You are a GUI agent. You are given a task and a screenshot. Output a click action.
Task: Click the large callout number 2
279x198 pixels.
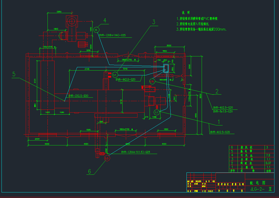click(x=217, y=91)
